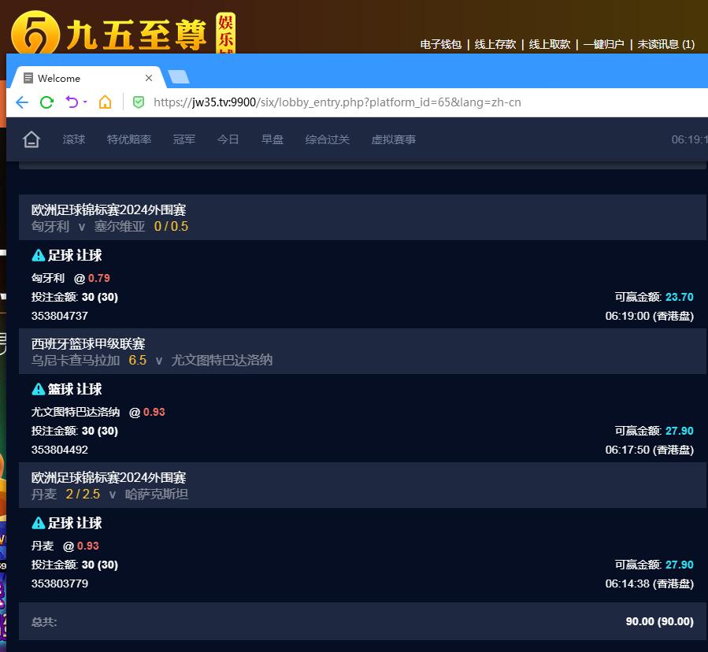Go to the browser homepage via orange house icon
This screenshot has width=708, height=652.
point(106,102)
